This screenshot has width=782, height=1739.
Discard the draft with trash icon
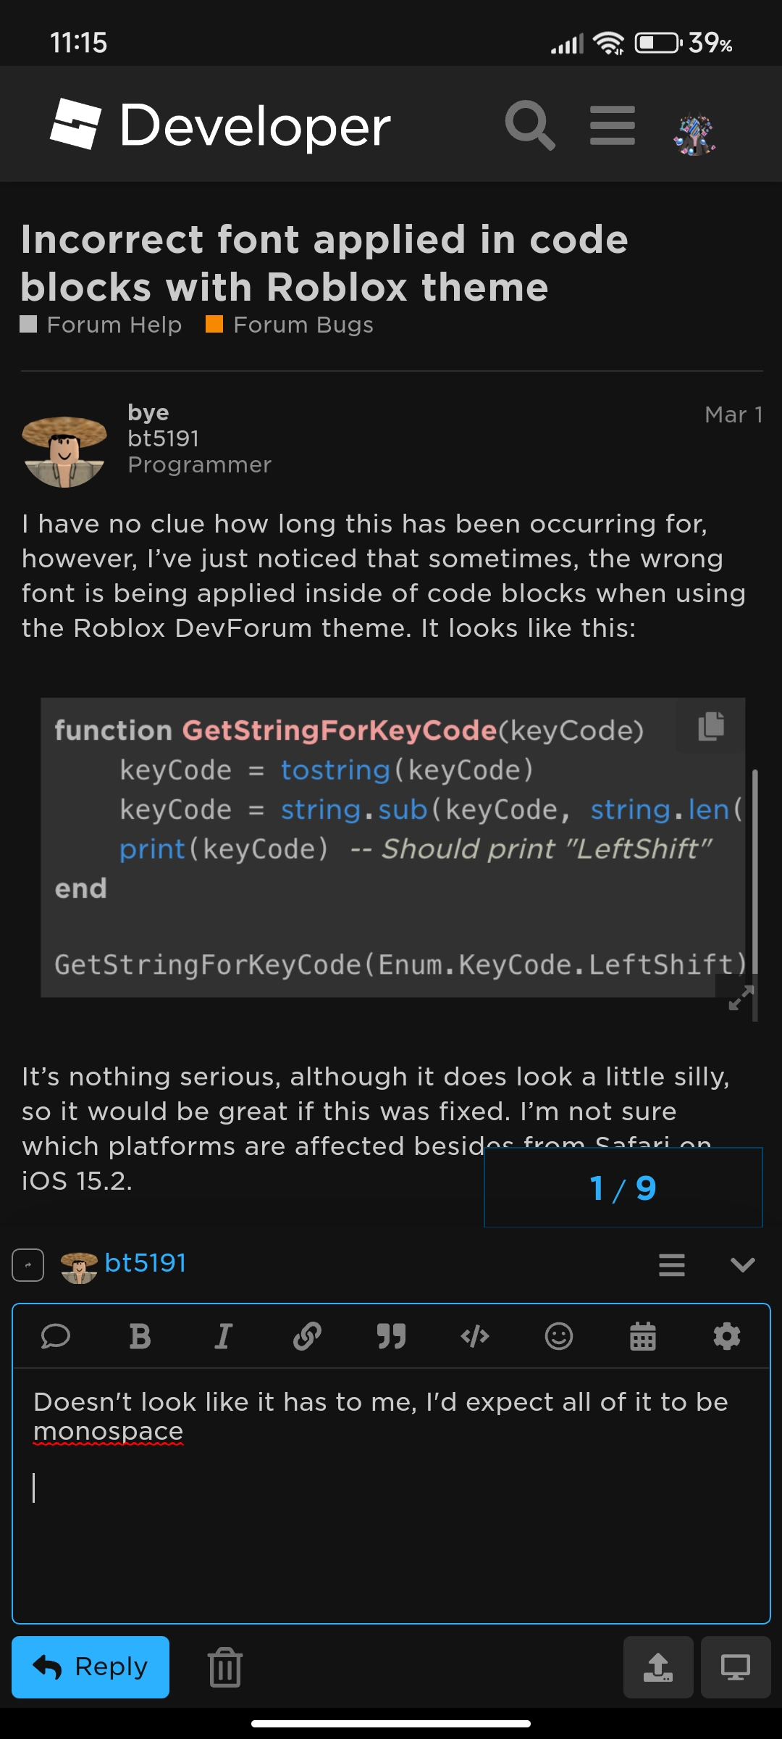224,1667
